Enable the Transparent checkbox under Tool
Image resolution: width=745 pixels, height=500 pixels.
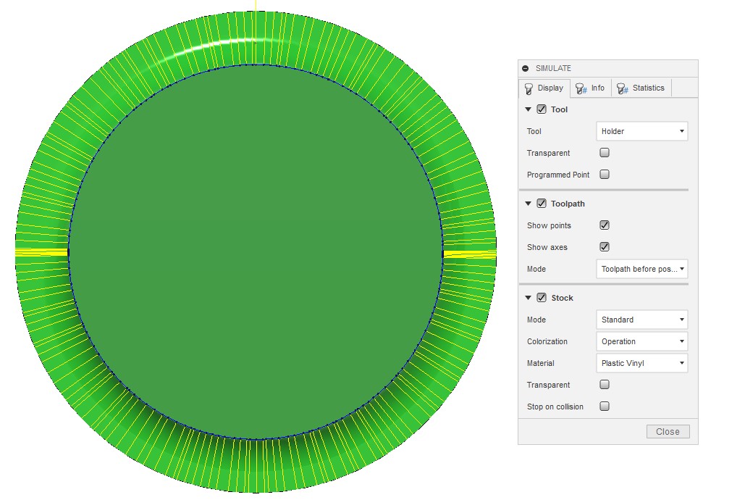[x=605, y=153]
